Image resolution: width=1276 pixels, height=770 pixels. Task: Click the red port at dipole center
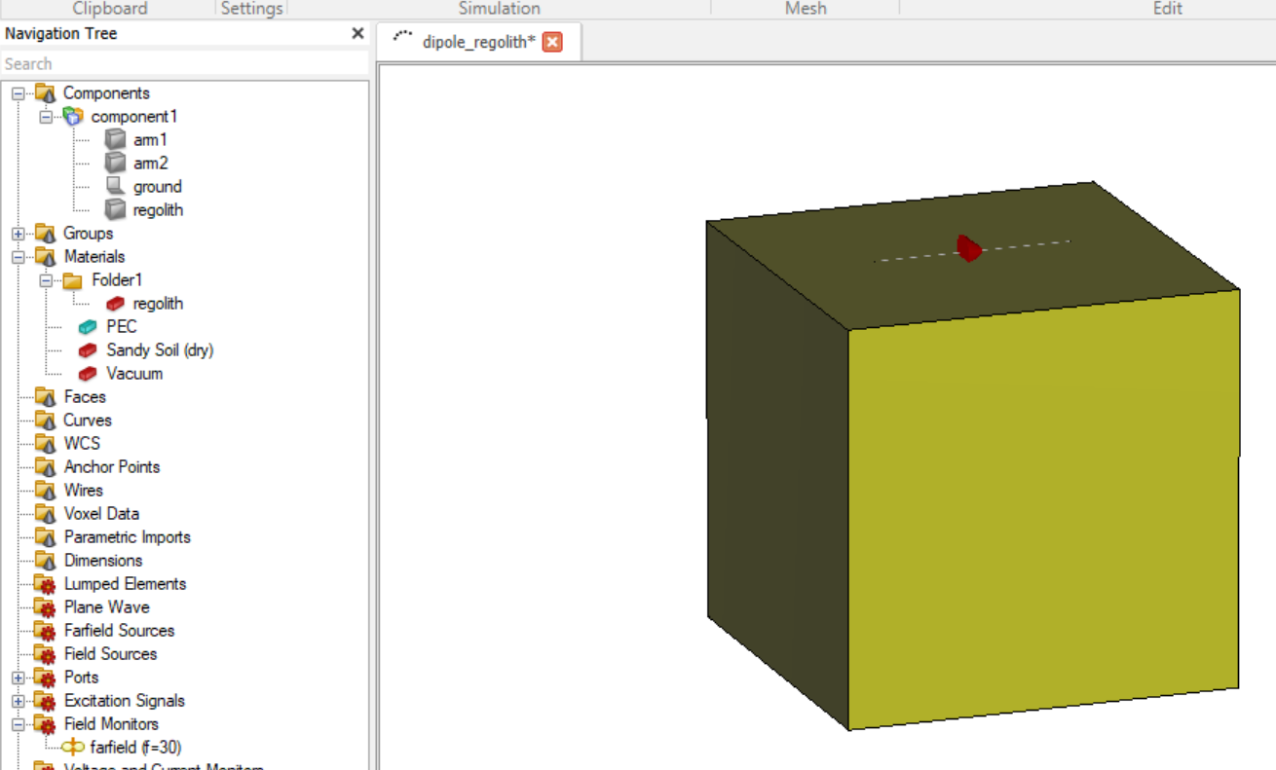tap(968, 248)
